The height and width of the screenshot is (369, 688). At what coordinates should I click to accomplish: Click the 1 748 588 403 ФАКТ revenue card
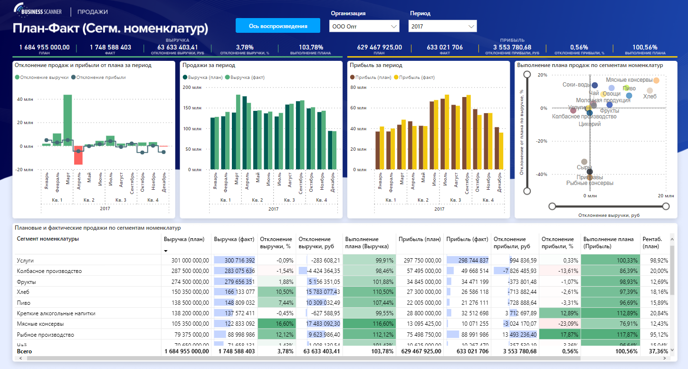110,49
